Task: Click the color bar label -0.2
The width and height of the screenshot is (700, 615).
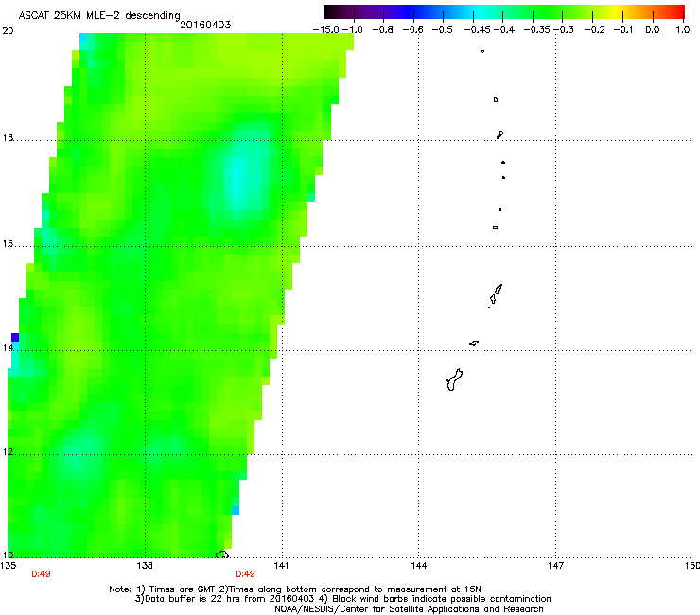Action: pos(595,30)
